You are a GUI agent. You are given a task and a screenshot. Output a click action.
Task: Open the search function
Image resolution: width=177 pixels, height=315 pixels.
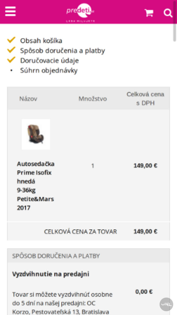pyautogui.click(x=168, y=13)
